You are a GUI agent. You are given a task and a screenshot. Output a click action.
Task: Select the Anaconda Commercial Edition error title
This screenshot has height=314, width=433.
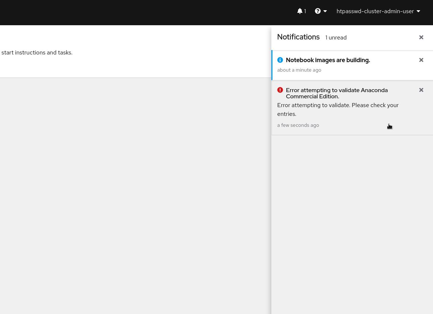pos(336,93)
